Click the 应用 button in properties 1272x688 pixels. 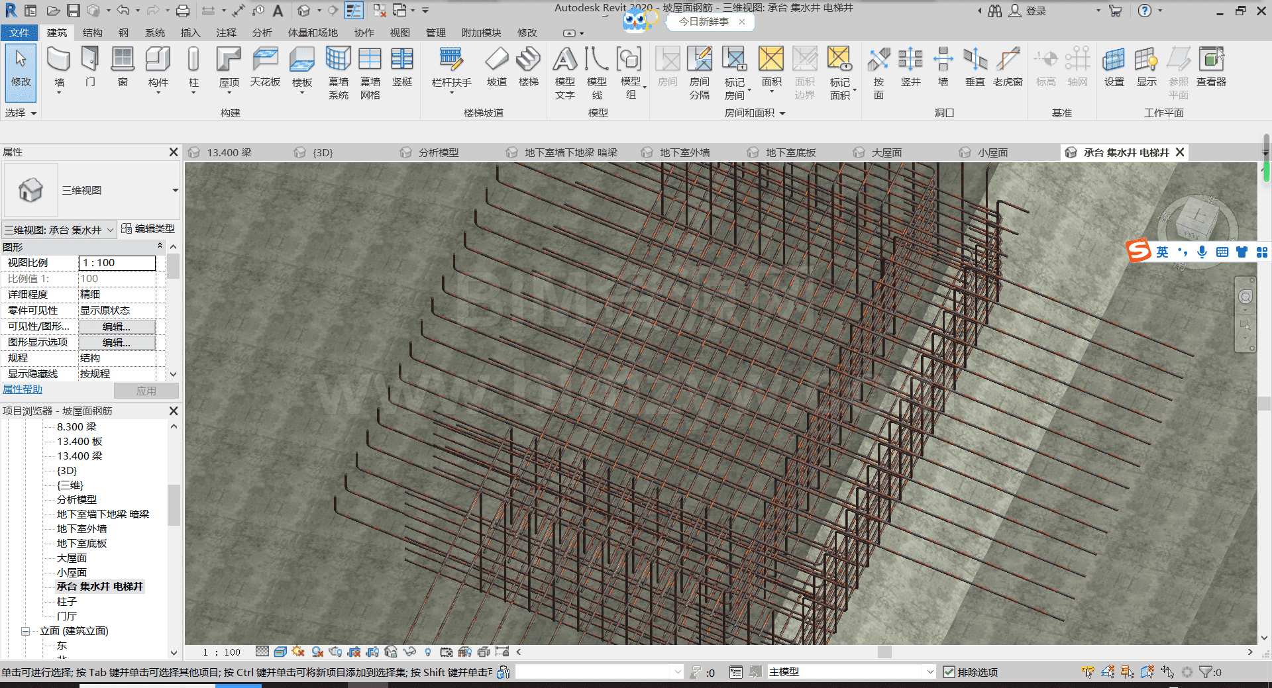[x=146, y=391]
